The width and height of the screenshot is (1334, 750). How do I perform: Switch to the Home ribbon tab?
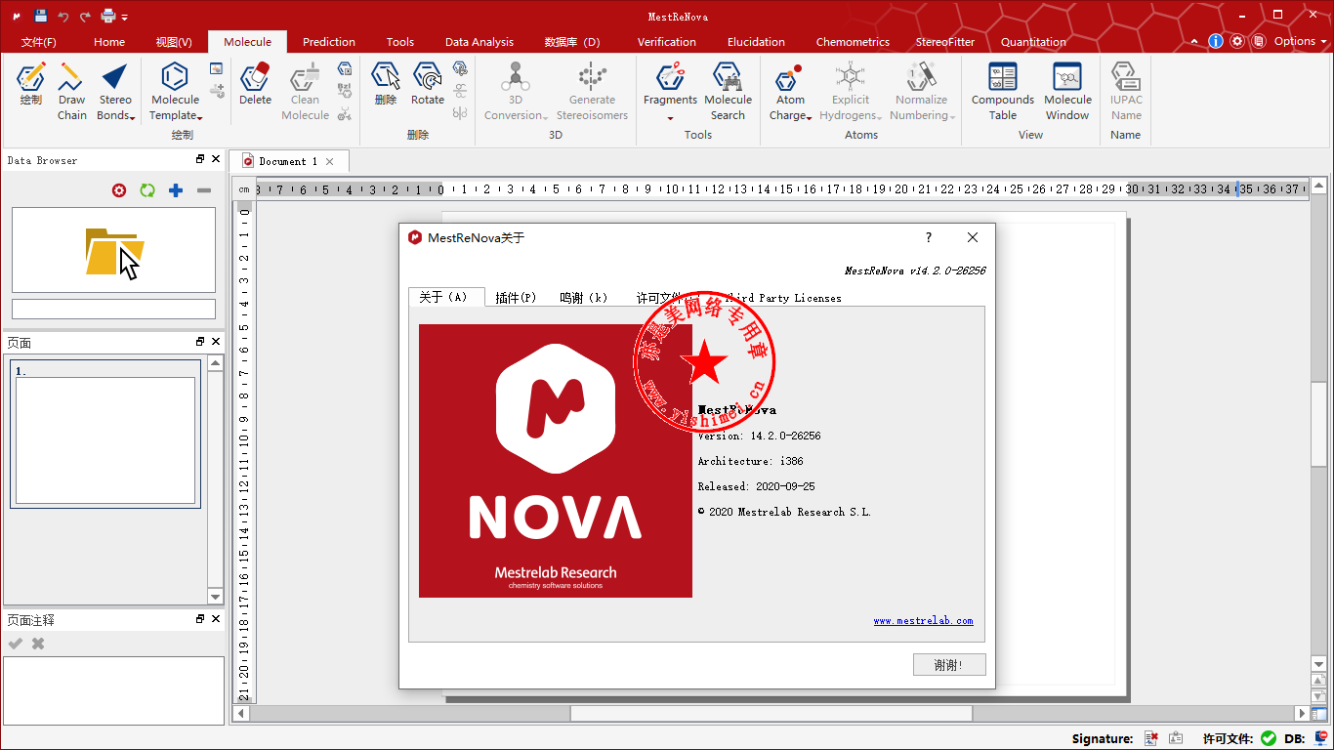point(109,42)
